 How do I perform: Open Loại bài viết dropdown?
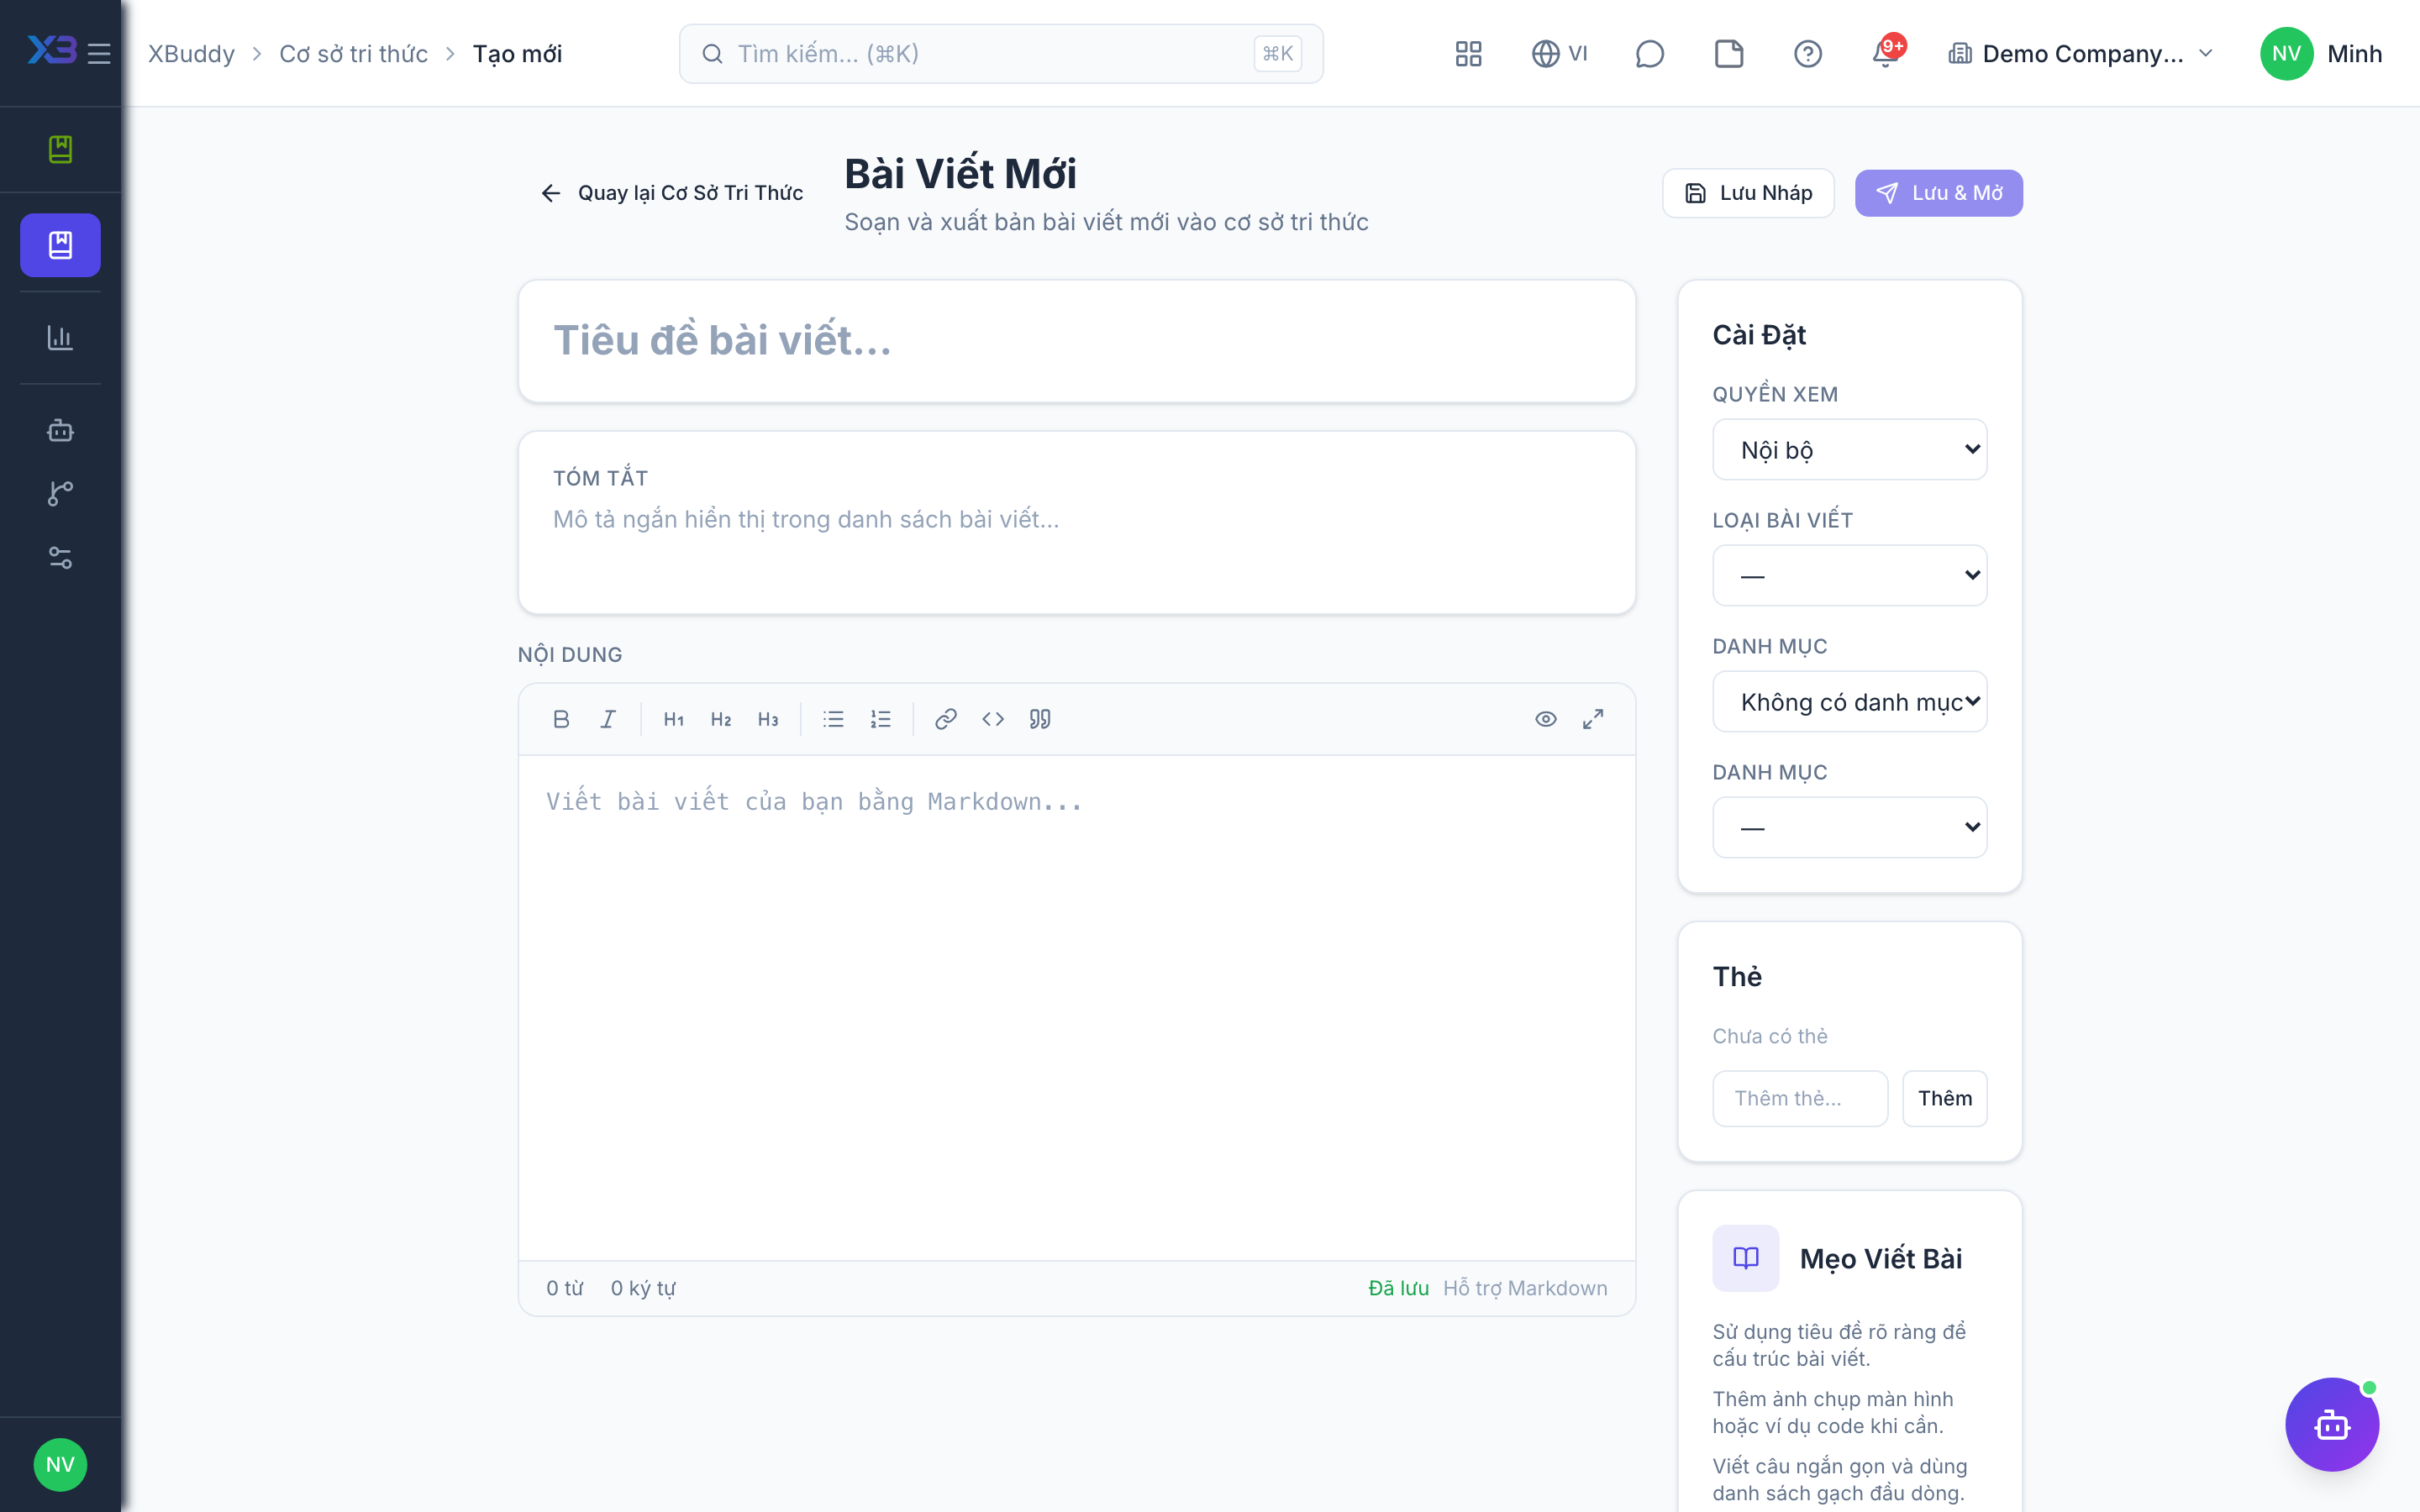1849,575
